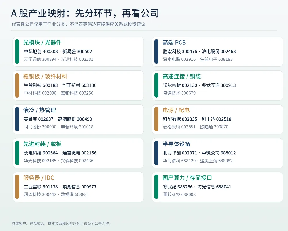Click the 服务器 / IDC heading
Screen dimensions: 288x231
pyautogui.click(x=39, y=178)
